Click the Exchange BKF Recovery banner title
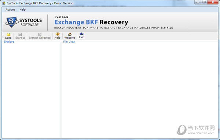 tap(91, 22)
